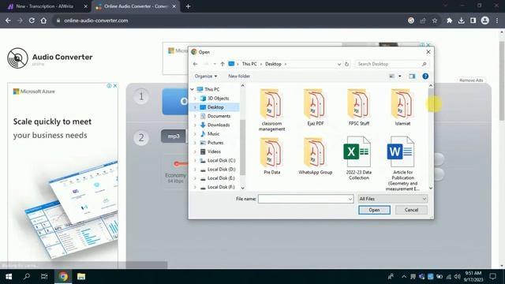Click the Open button in dialog
The width and height of the screenshot is (505, 284).
pyautogui.click(x=374, y=210)
